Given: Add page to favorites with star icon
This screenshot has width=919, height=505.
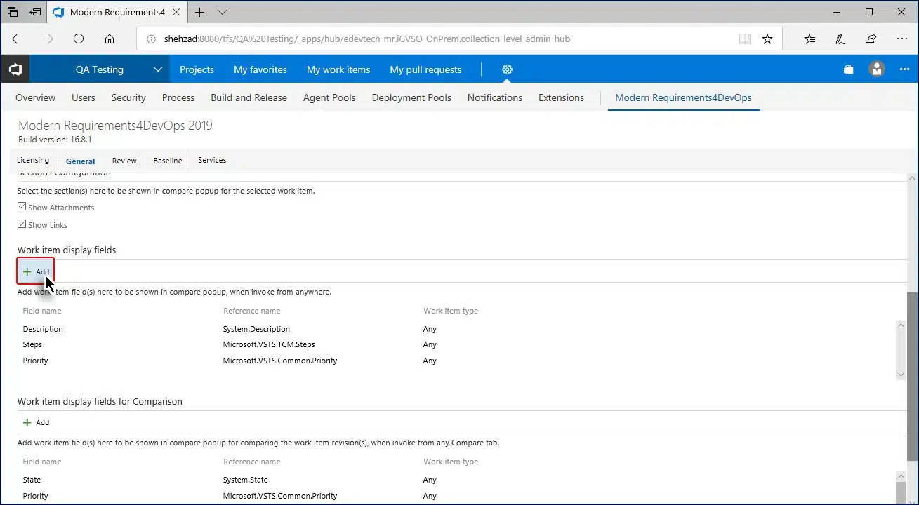Looking at the screenshot, I should (x=767, y=39).
